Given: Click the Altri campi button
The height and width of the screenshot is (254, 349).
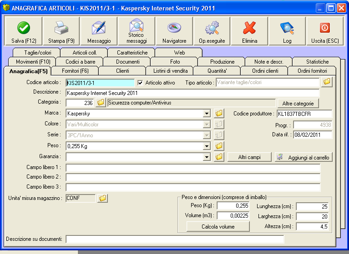Looking at the screenshot, I should click(x=249, y=157).
